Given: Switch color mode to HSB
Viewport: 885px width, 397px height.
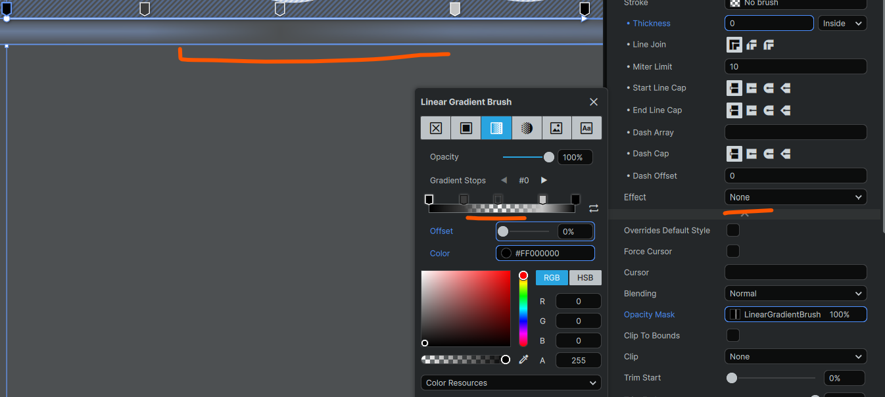Looking at the screenshot, I should point(585,277).
